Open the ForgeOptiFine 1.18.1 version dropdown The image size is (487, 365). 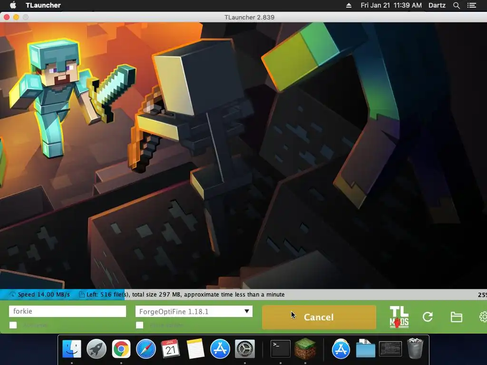click(x=194, y=311)
